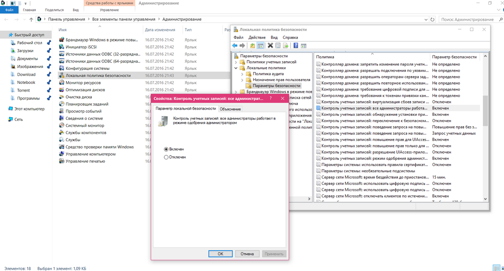Screen dimensions: 504x271
Task: Click the Quick Access star icon in sidebar
Action: tap(11, 35)
